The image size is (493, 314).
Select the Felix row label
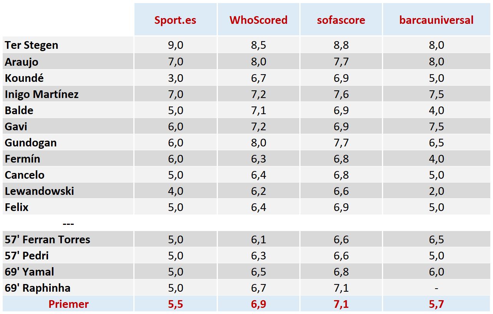coord(17,207)
